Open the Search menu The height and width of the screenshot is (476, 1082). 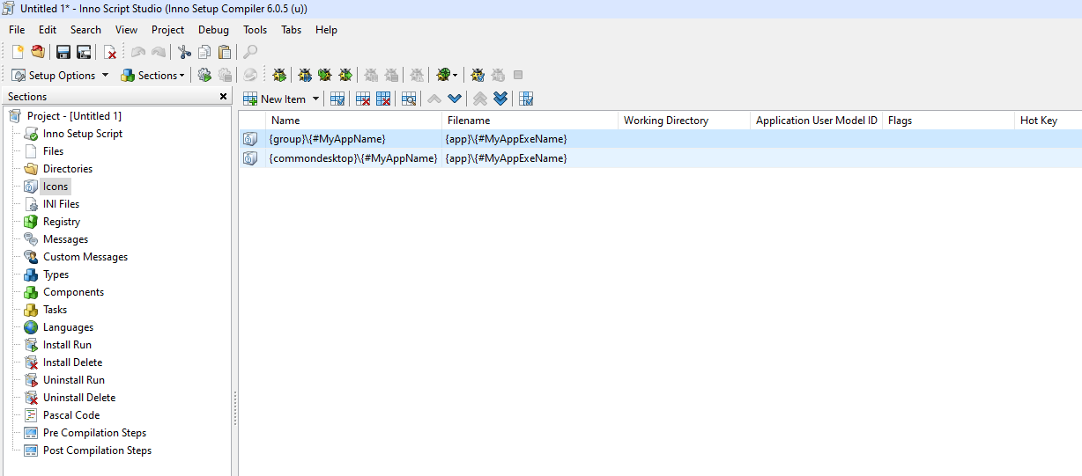(x=85, y=29)
